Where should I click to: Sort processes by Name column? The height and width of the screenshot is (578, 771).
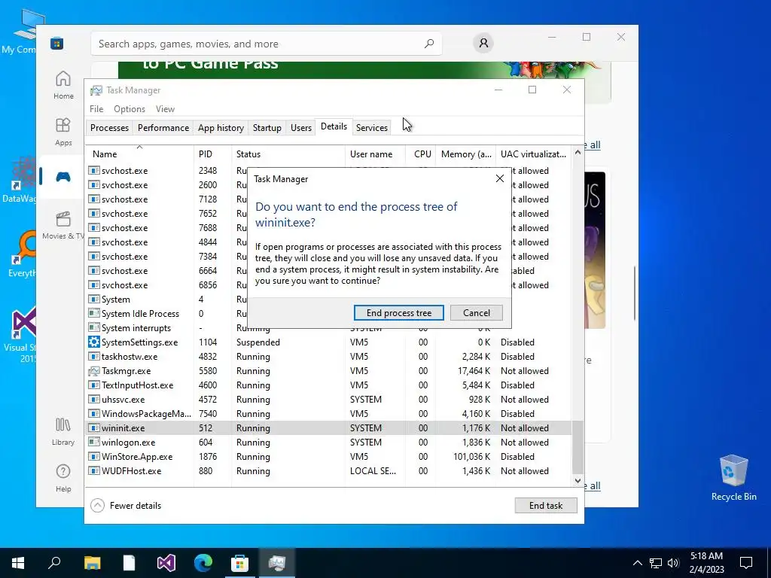click(x=139, y=154)
